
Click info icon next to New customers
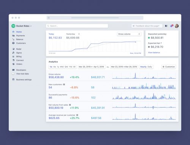point(64,84)
